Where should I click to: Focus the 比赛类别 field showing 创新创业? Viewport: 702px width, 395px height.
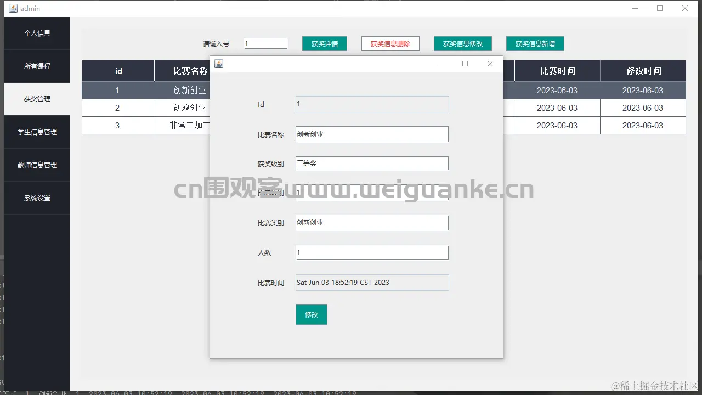pos(372,223)
